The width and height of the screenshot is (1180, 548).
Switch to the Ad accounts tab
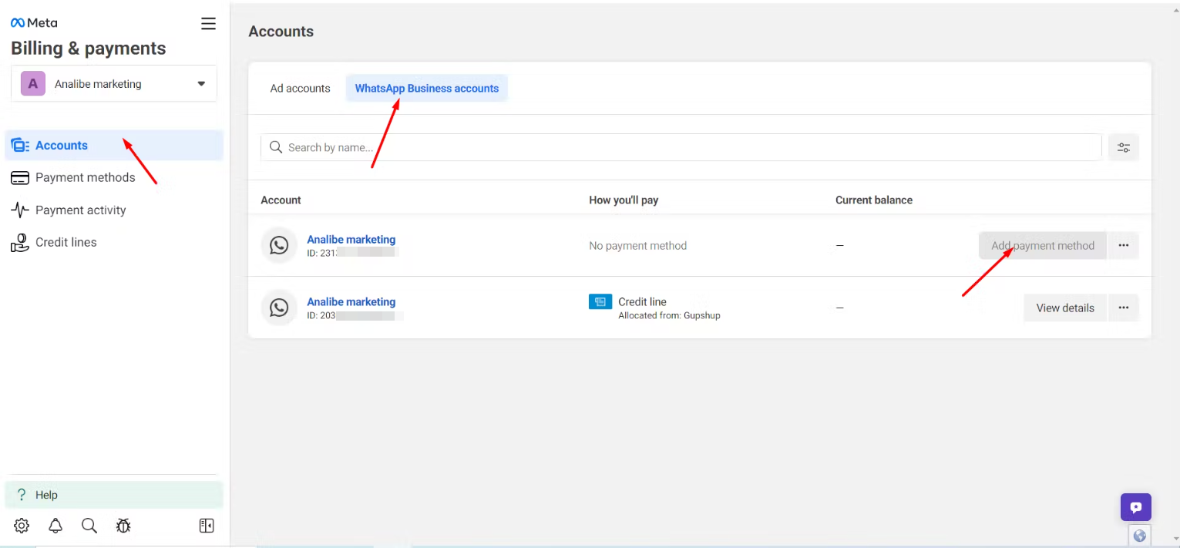click(300, 89)
